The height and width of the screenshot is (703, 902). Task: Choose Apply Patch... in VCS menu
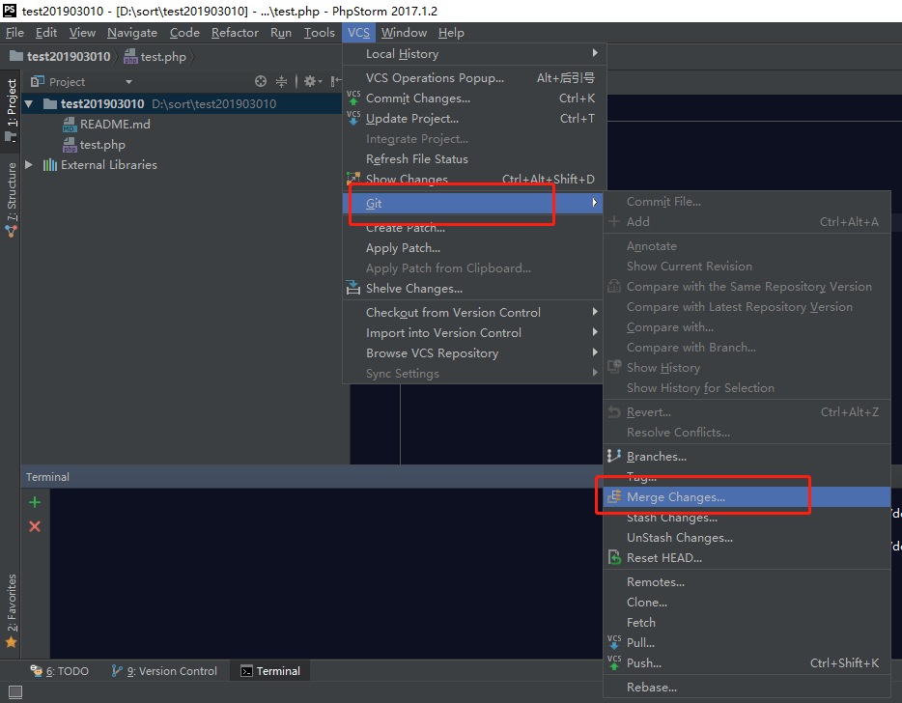click(x=474, y=248)
